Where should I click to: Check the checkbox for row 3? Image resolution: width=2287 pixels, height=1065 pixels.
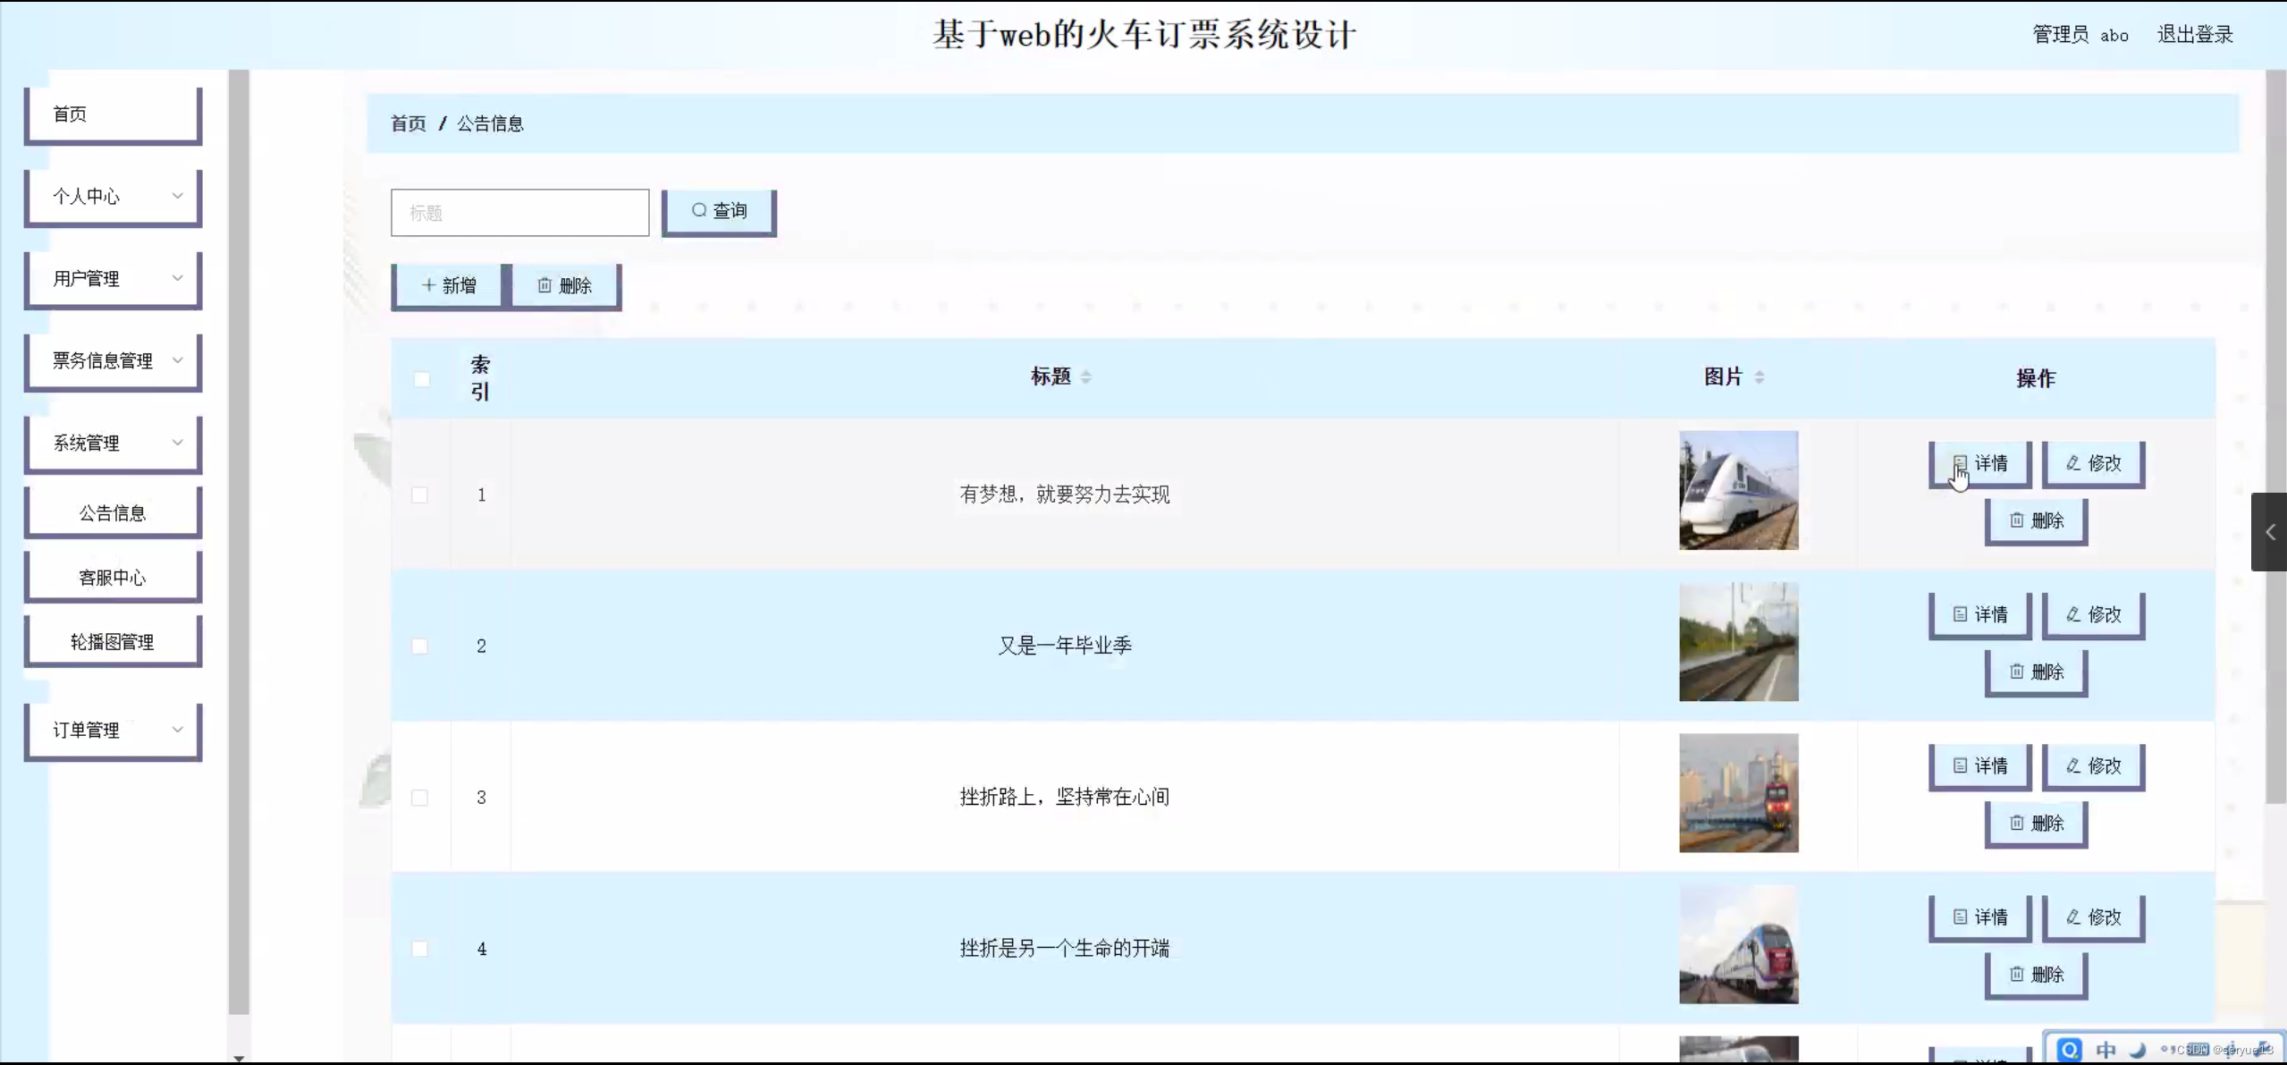tap(419, 798)
